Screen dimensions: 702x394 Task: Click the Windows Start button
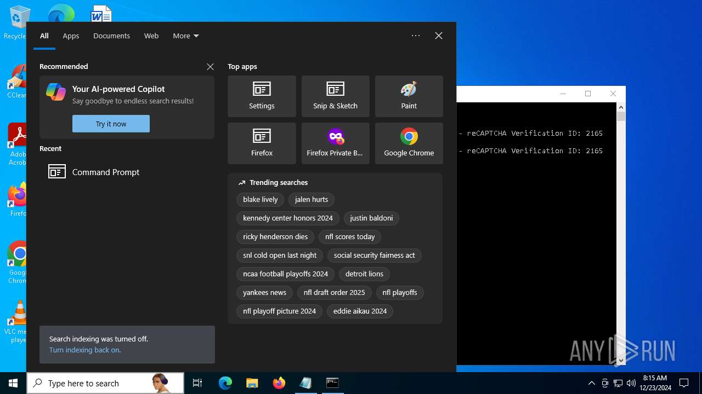pos(13,383)
